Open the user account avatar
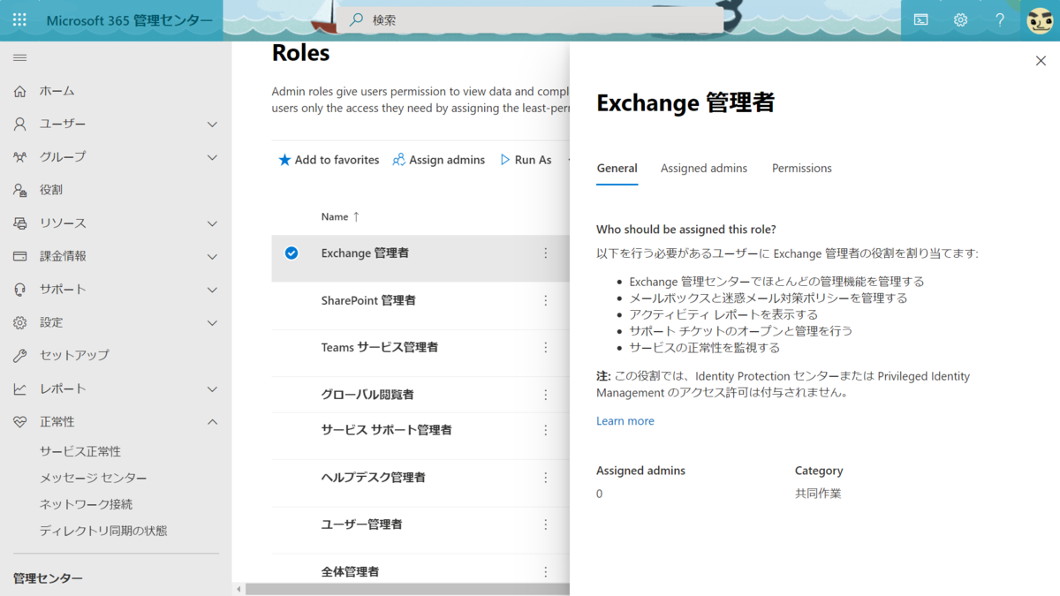The width and height of the screenshot is (1060, 596). pos(1040,19)
